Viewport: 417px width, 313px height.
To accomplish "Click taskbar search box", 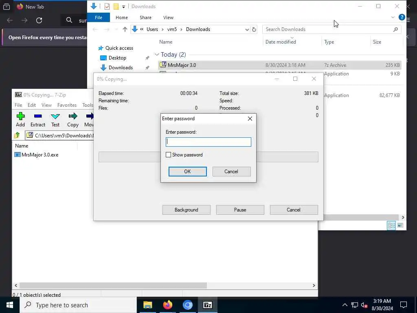I will [x=78, y=305].
